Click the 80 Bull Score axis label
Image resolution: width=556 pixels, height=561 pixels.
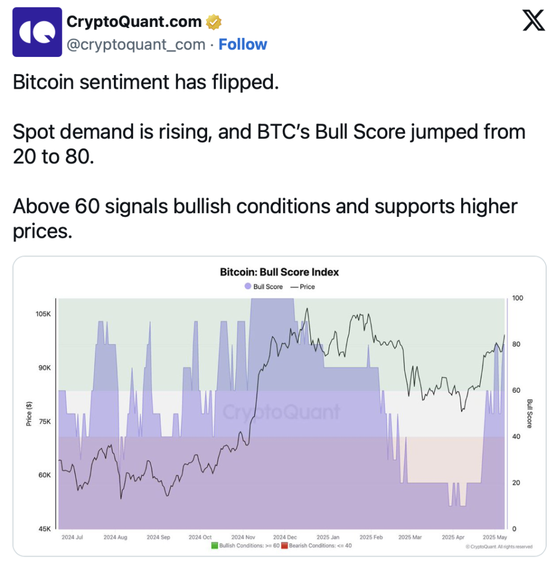point(516,344)
